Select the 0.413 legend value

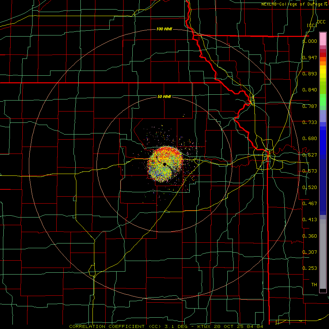[x=310, y=220]
